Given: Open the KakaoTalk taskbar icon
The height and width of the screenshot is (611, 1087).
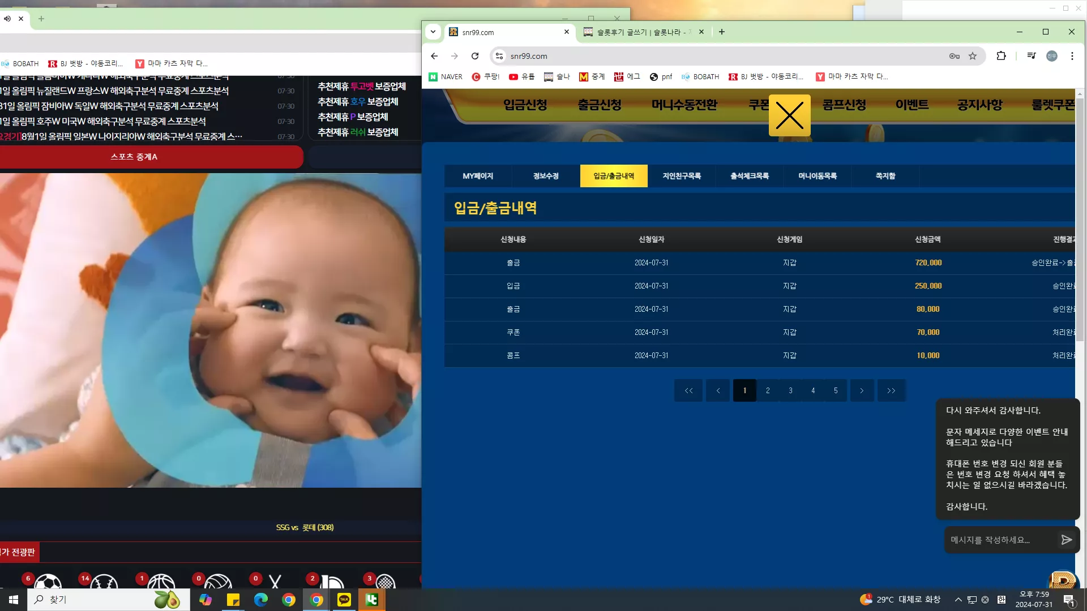Looking at the screenshot, I should point(344,600).
